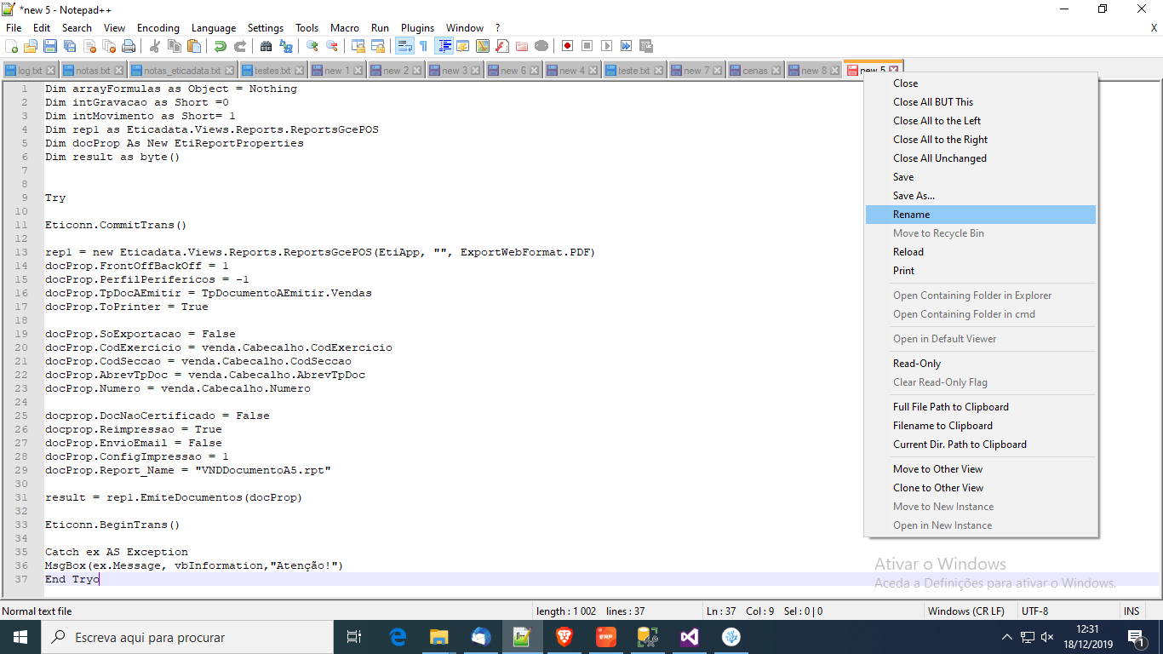Click the Paste clipboard icon

[x=193, y=46]
